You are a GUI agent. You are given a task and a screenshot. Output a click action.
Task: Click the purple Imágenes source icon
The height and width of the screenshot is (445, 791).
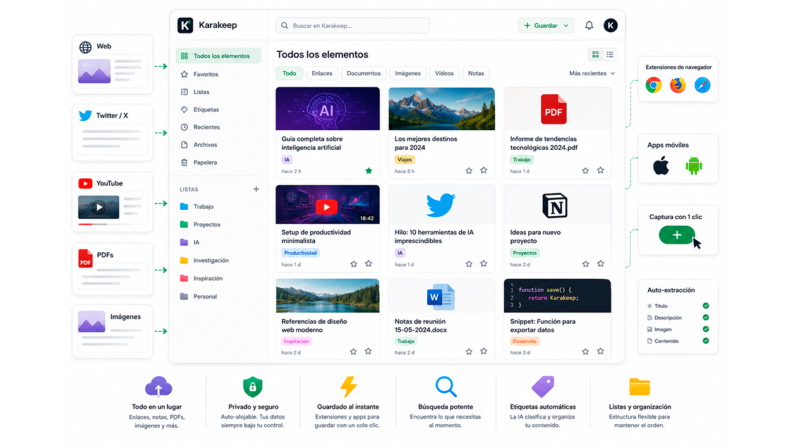pyautogui.click(x=92, y=322)
